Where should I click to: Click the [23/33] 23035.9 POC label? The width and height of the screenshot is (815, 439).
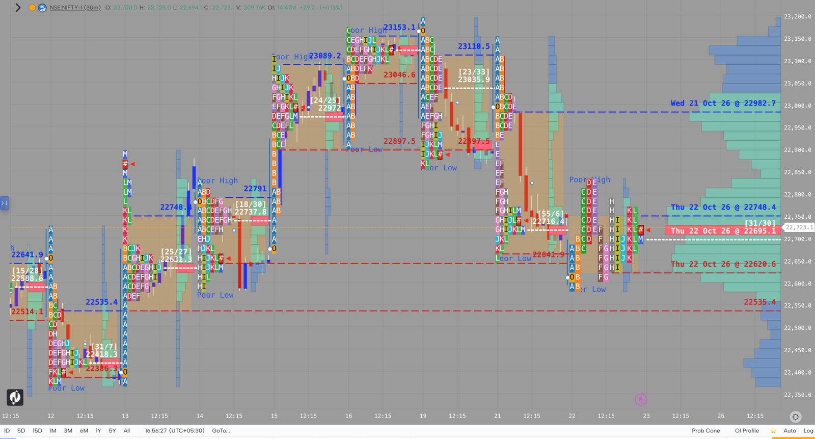point(474,75)
